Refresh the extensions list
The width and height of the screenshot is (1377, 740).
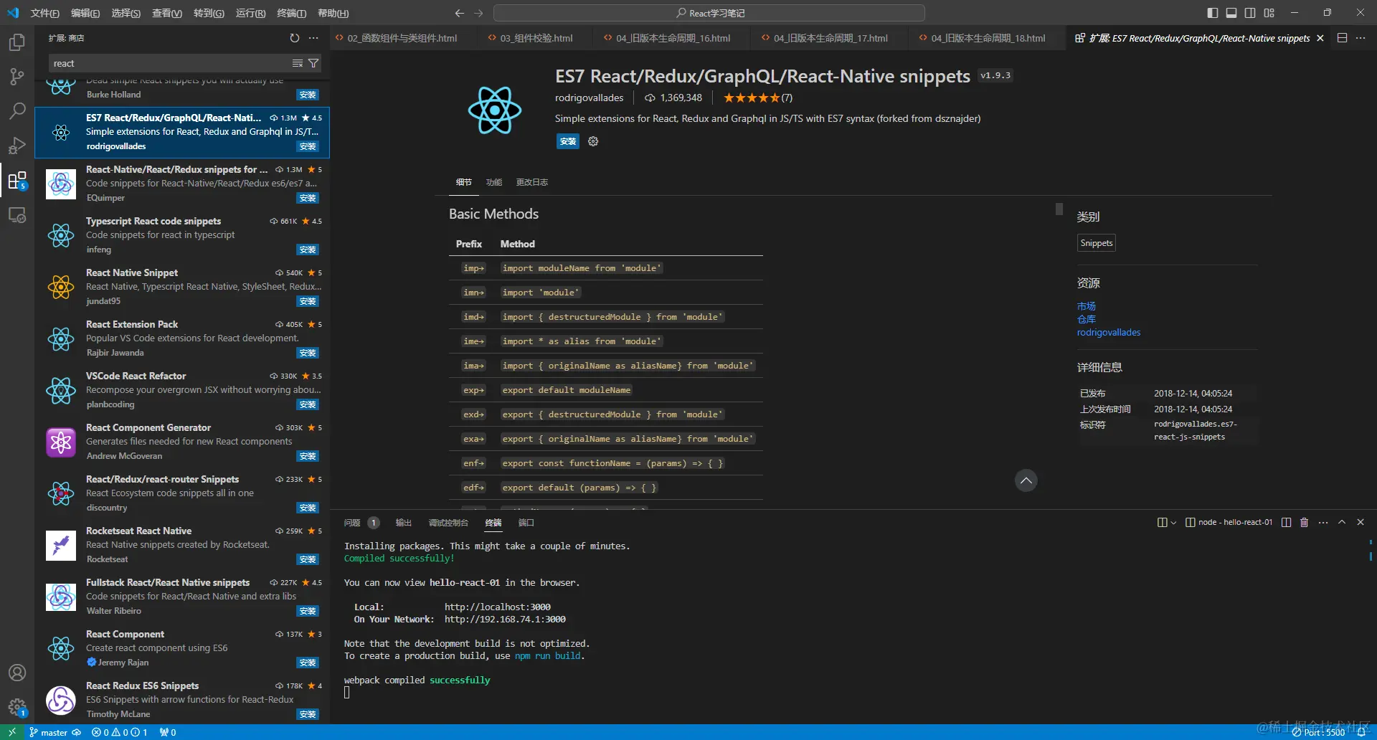[295, 38]
